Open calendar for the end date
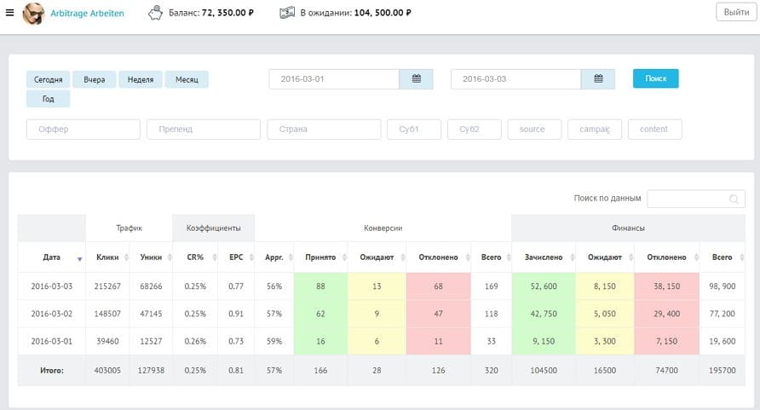This screenshot has width=760, height=410. click(598, 79)
